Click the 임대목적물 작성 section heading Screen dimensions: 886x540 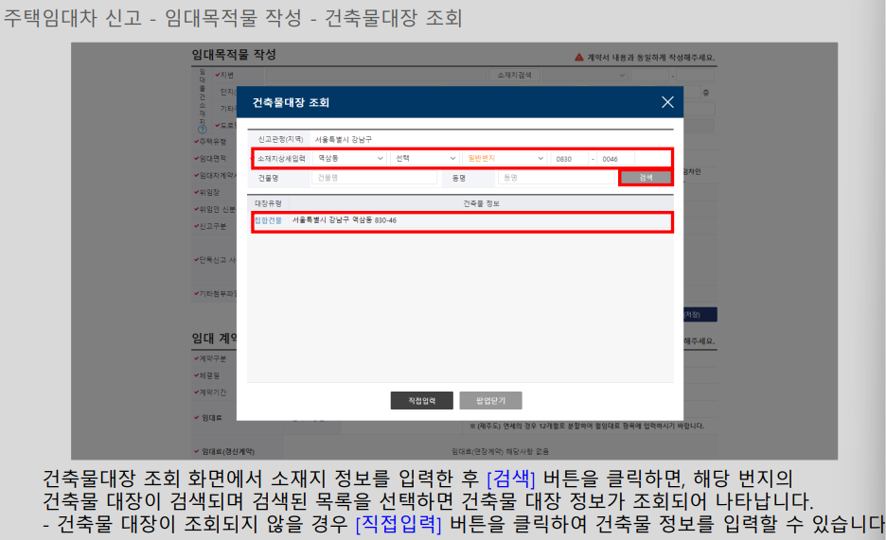pyautogui.click(x=234, y=55)
